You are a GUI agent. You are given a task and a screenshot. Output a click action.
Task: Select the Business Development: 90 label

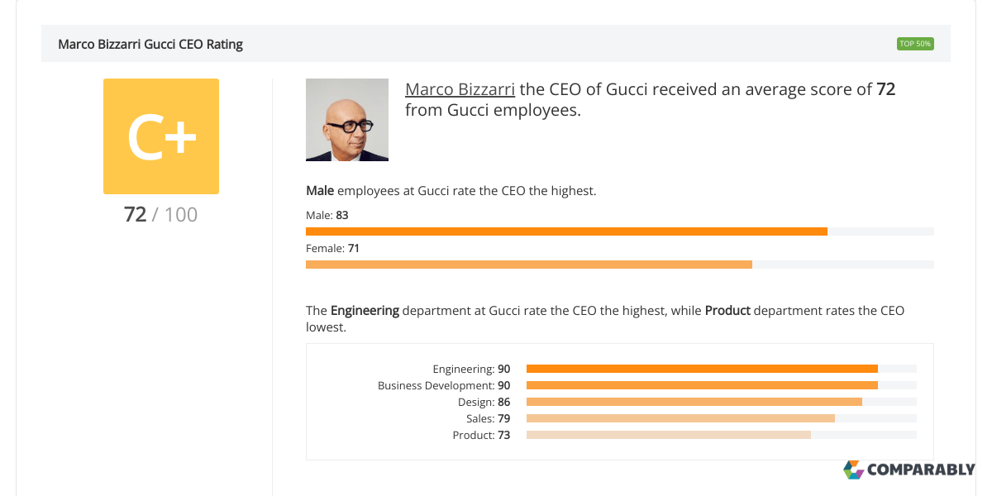click(x=444, y=385)
